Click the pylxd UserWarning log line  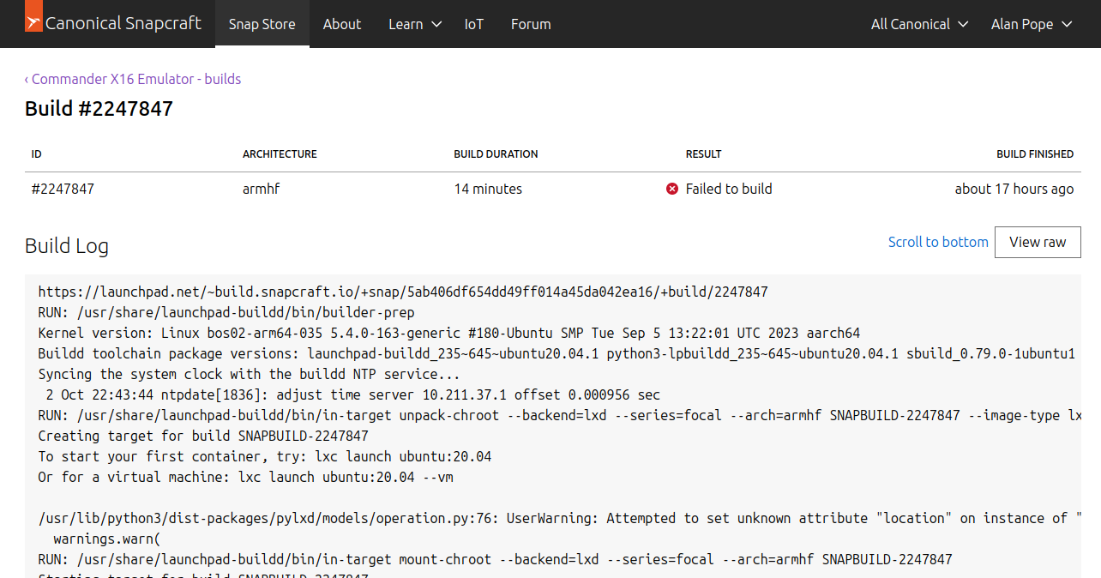coord(560,518)
